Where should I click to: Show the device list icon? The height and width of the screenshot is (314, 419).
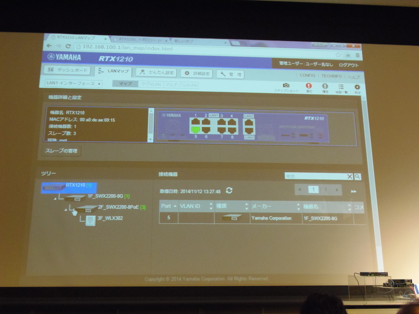coord(341,87)
